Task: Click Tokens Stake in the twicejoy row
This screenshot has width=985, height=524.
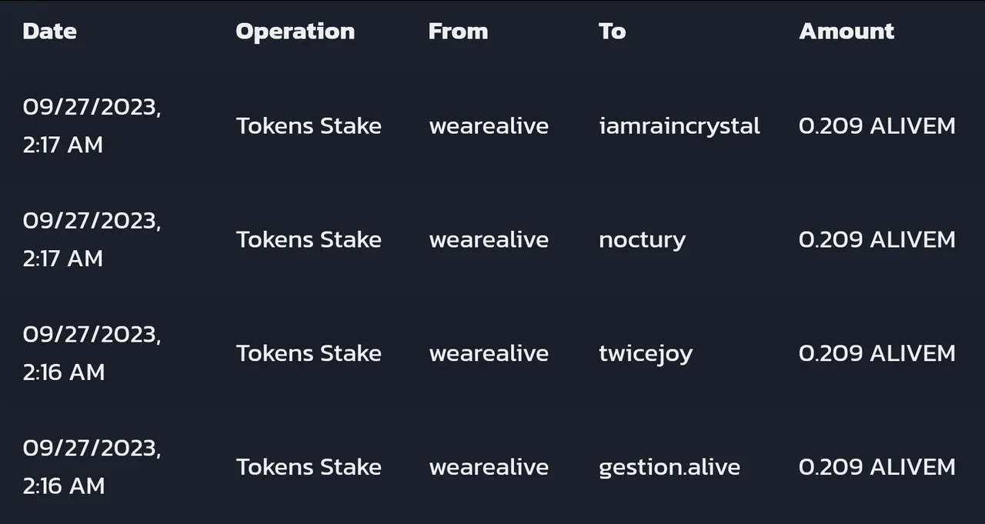Action: coord(309,354)
